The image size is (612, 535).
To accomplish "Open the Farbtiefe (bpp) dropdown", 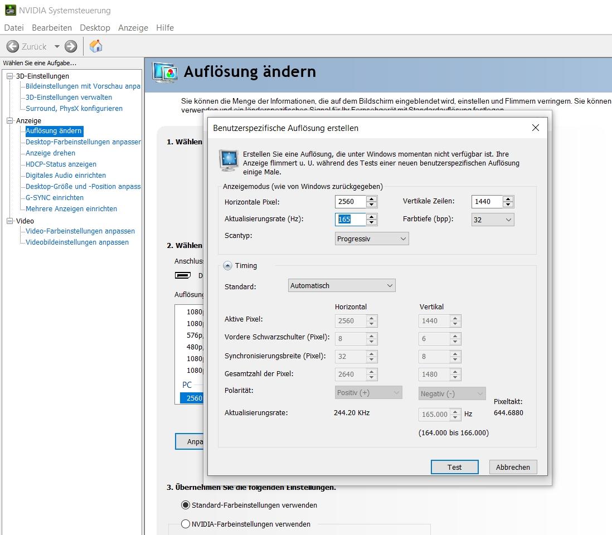I will click(493, 220).
